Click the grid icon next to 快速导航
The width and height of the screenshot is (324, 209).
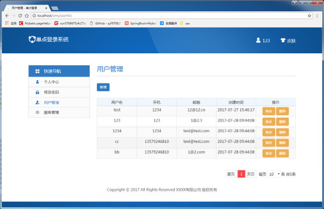tap(37, 71)
